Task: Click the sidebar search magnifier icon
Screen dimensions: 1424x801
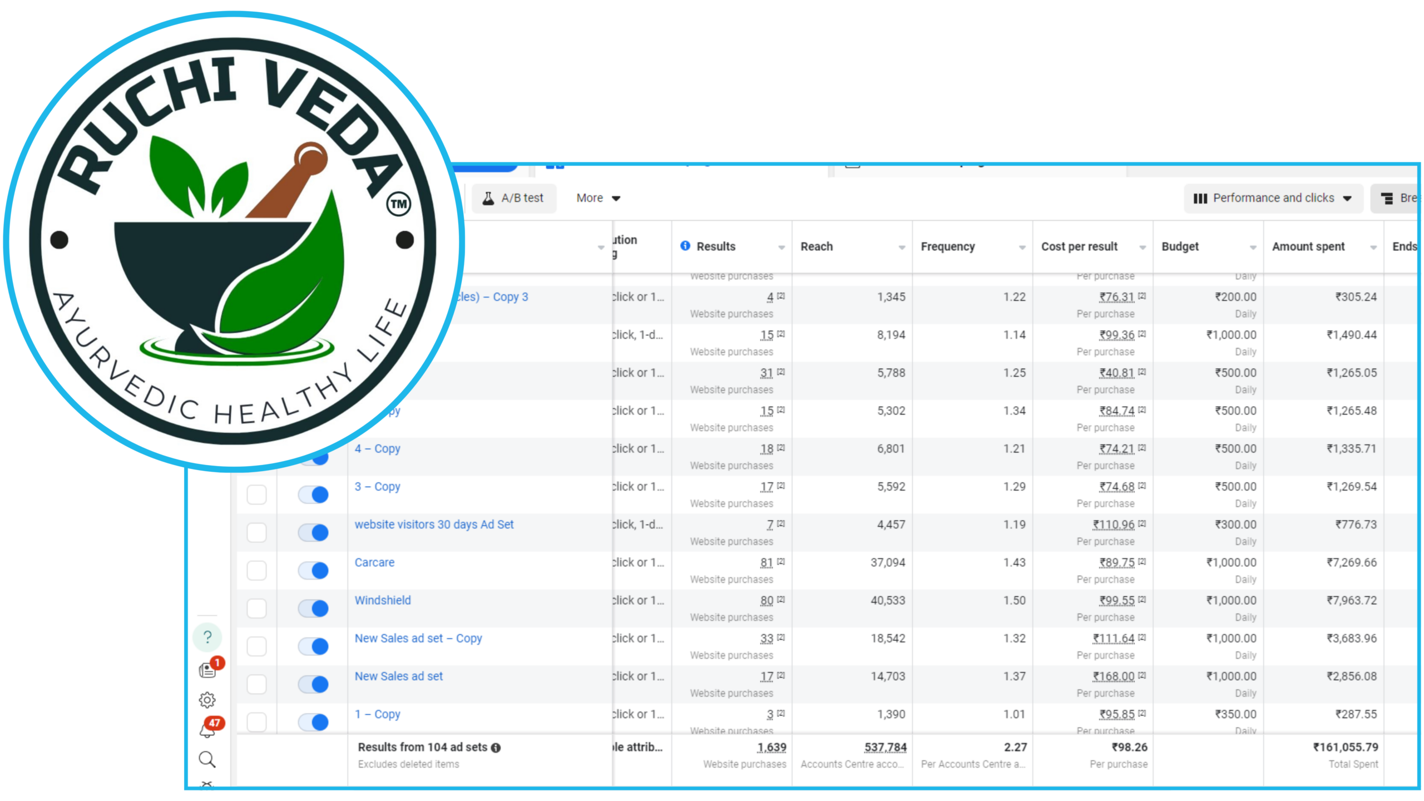Action: click(207, 759)
